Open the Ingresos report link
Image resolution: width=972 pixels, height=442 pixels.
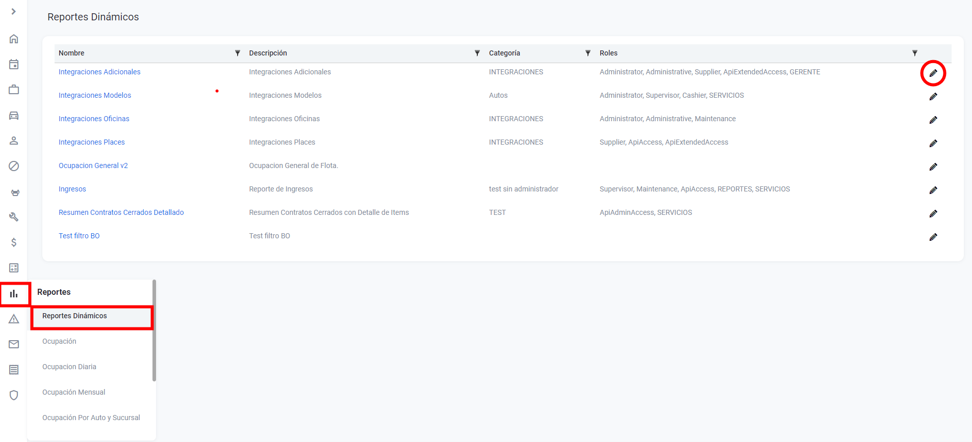[x=72, y=189]
